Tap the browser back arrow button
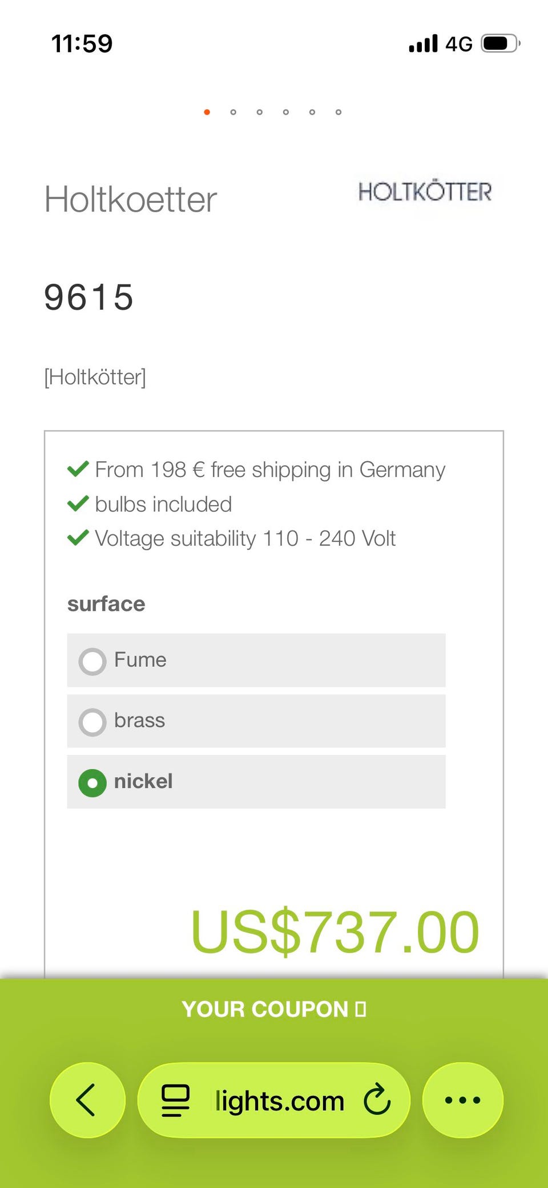This screenshot has height=1188, width=548. (87, 1100)
